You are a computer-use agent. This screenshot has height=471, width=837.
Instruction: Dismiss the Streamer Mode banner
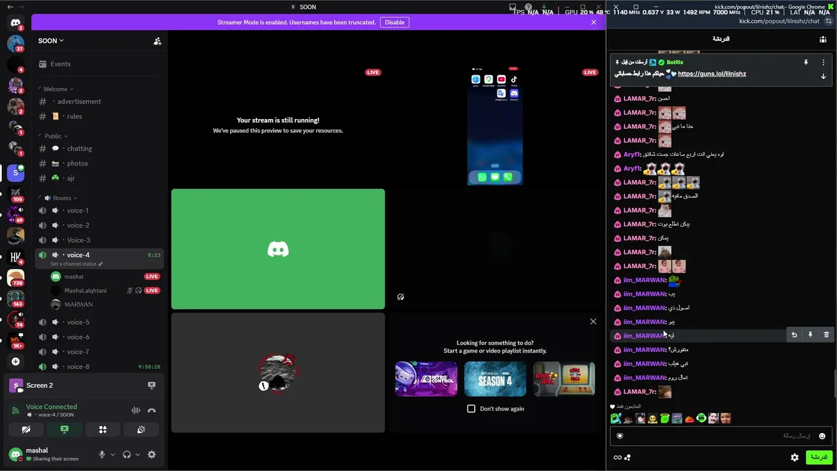point(593,22)
